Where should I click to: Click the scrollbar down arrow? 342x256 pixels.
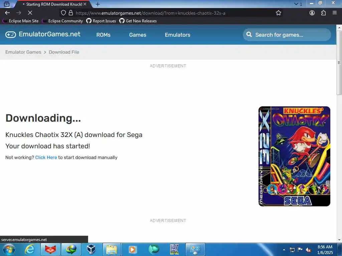339,240
